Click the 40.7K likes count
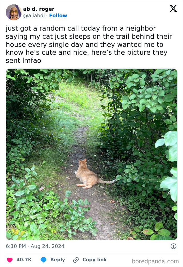The image size is (183, 267). 24,260
